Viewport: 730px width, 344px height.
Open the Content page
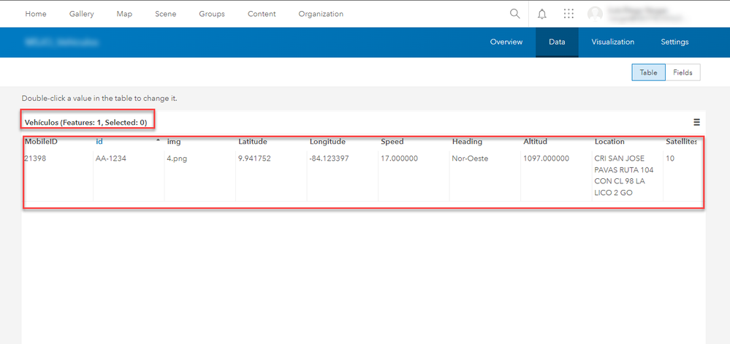[x=262, y=14]
